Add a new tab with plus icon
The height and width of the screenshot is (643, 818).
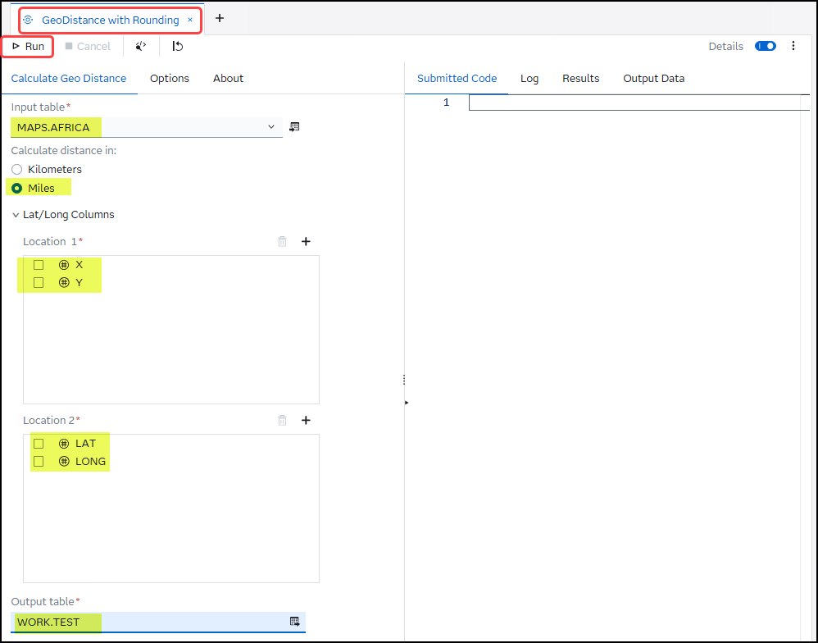(x=220, y=18)
